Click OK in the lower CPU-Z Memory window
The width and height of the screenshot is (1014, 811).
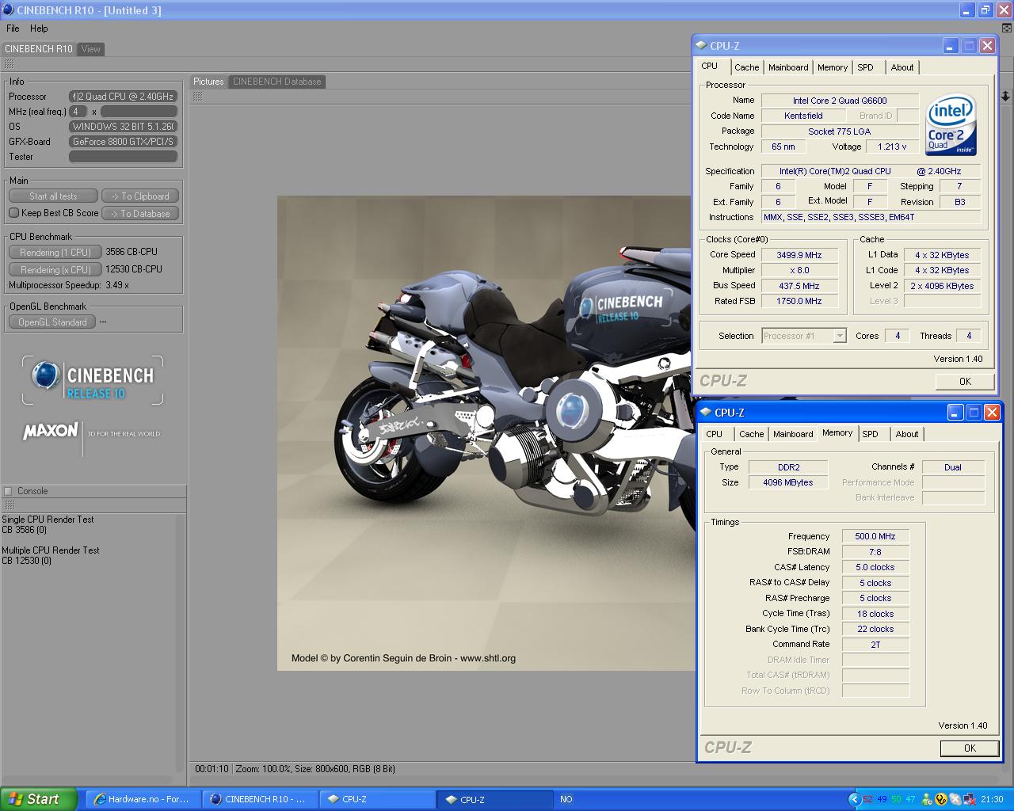point(970,748)
